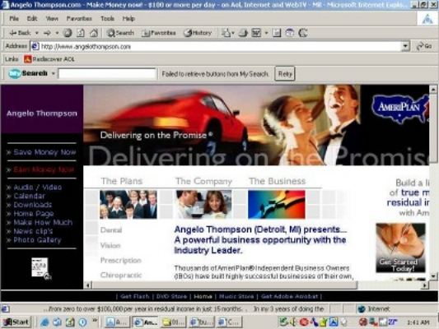Click the small document image in sidebar
The height and width of the screenshot is (329, 439).
click(41, 268)
